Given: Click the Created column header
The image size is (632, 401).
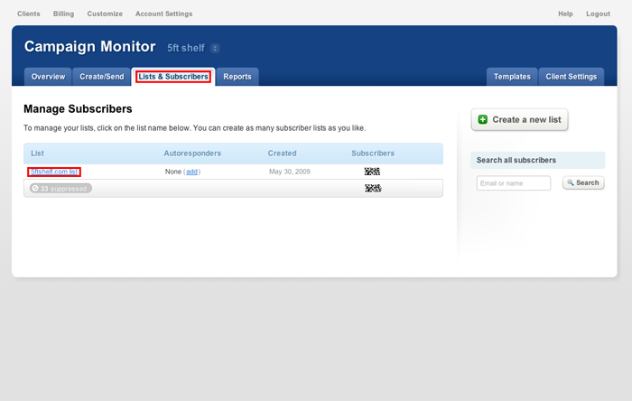Looking at the screenshot, I should click(x=282, y=154).
